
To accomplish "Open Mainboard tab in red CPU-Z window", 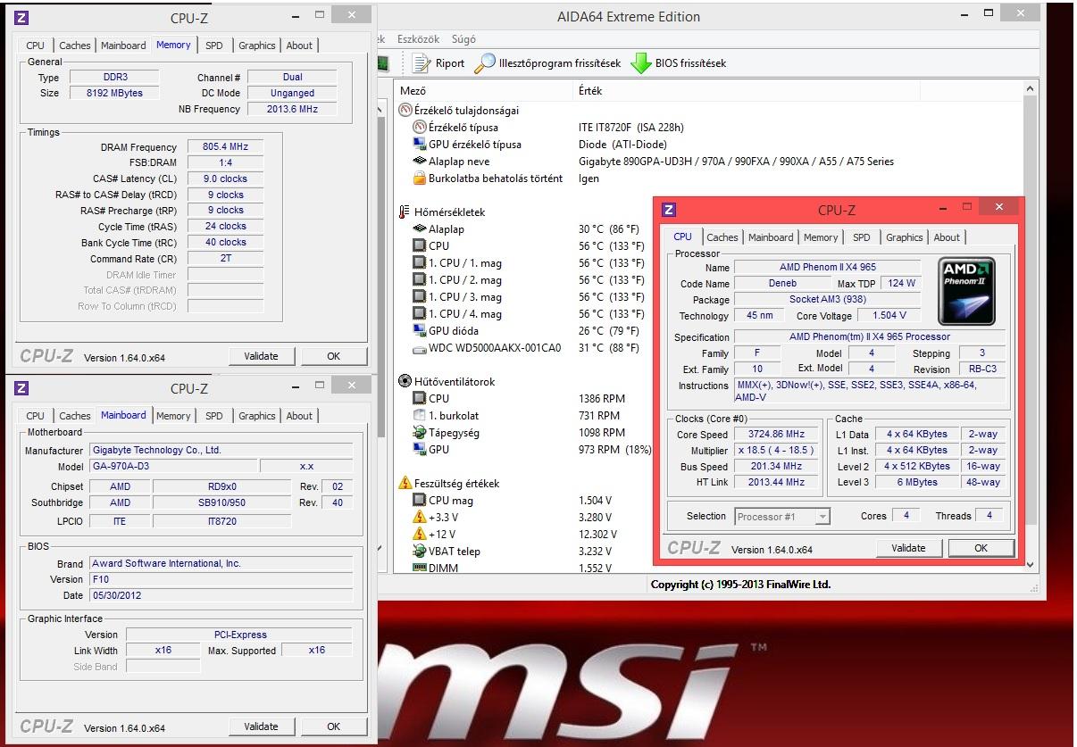I will (x=771, y=237).
